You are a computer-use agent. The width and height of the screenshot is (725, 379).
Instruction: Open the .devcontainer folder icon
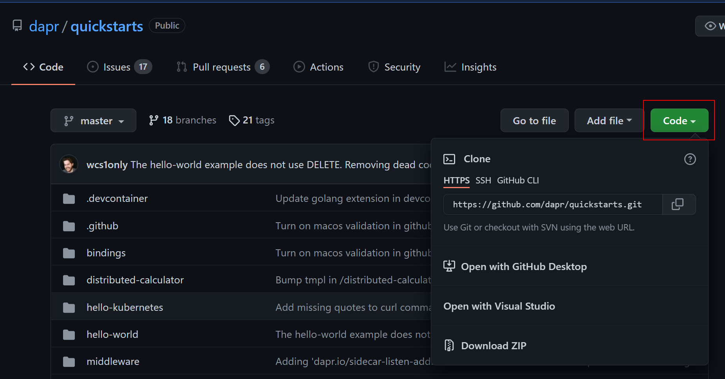pos(69,198)
